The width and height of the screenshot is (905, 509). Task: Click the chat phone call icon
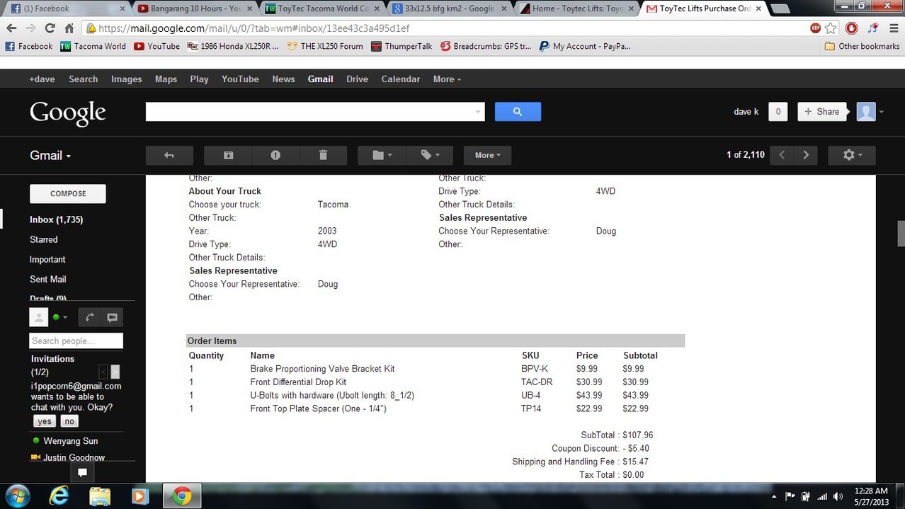(x=90, y=317)
